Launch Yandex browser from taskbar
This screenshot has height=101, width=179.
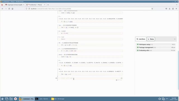point(16,99)
